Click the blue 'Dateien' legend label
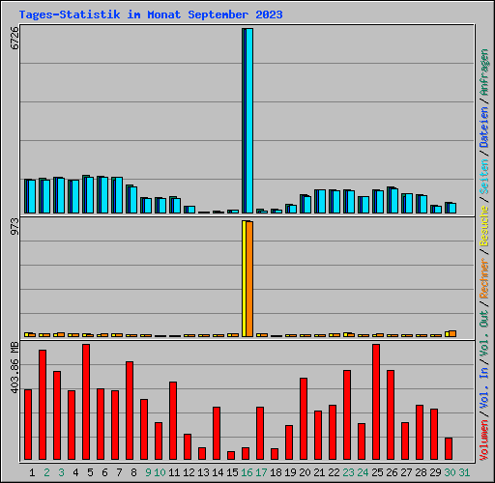495x483 pixels. click(484, 128)
